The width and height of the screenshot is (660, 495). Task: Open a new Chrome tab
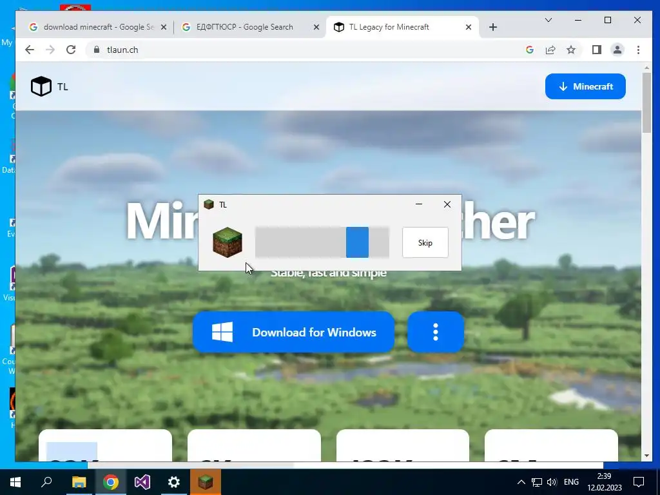click(x=493, y=27)
